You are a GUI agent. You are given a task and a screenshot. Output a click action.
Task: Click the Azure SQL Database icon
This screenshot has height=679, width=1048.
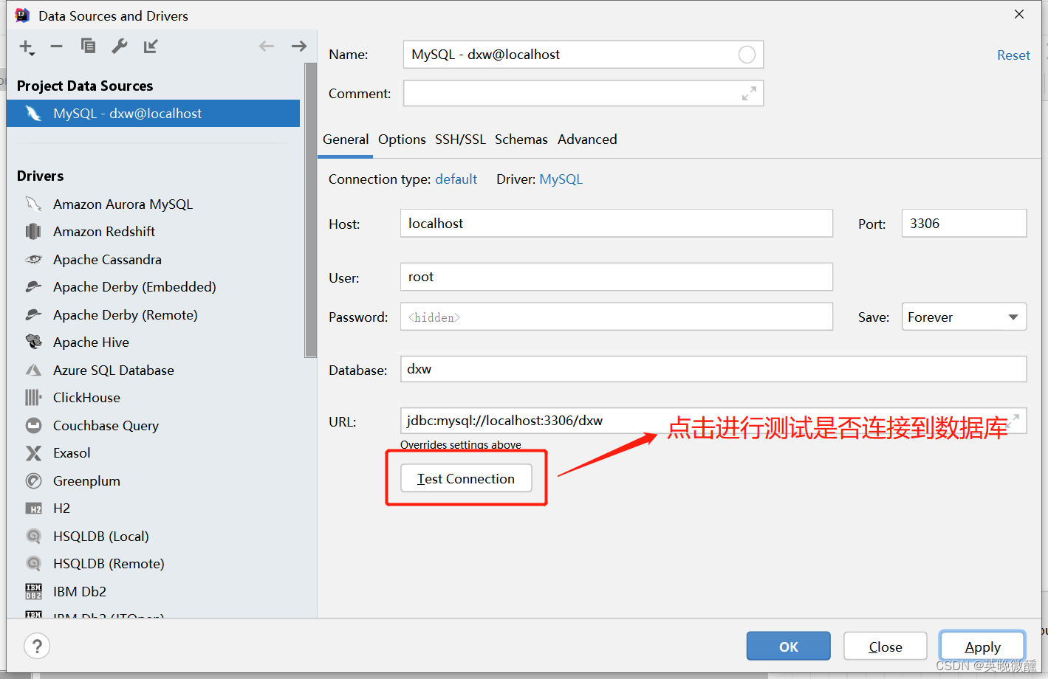pos(33,370)
